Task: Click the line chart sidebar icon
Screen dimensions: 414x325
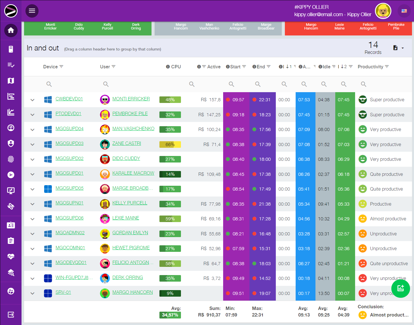Action: point(11,112)
